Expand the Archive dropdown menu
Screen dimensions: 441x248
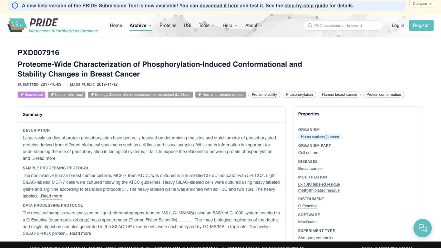click(141, 25)
